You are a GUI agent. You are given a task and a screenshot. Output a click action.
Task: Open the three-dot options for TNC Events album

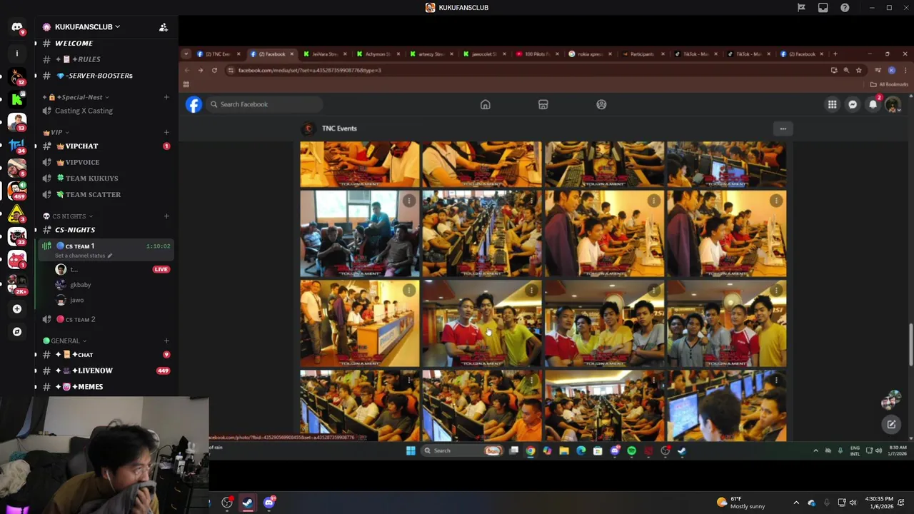point(783,128)
